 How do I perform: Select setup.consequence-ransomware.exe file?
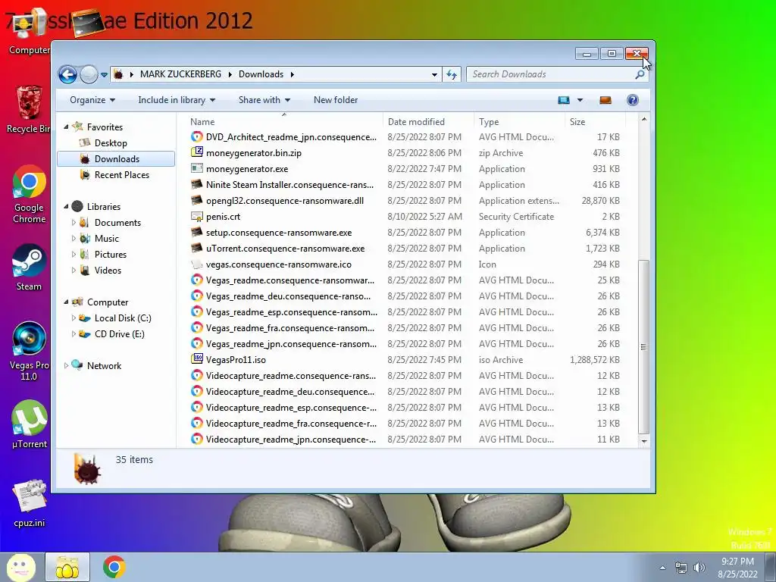click(279, 233)
